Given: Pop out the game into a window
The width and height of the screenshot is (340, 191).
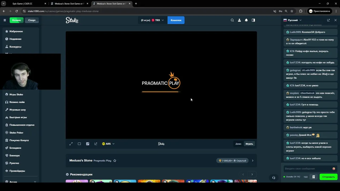Looking at the screenshot, I should click(x=96, y=144).
